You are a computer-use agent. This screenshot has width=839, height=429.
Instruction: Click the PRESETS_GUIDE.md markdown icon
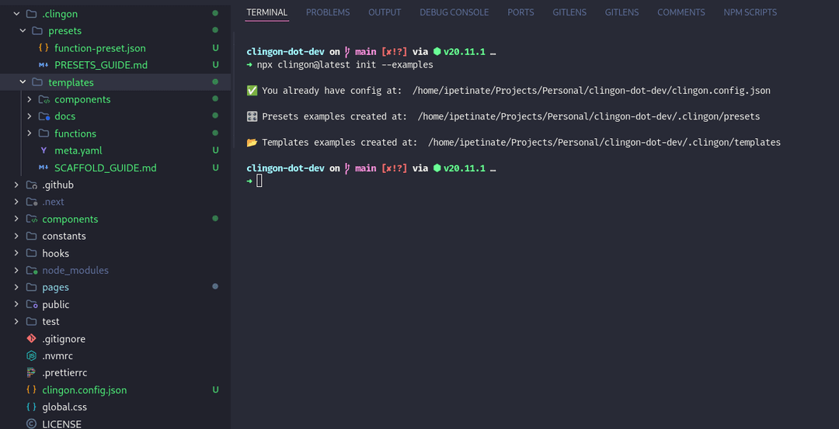coord(44,65)
